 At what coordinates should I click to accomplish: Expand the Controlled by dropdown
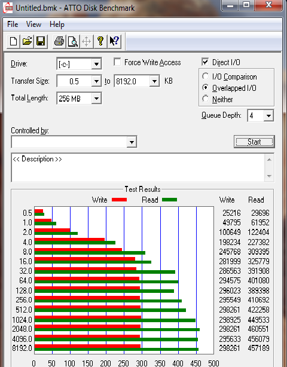coord(132,142)
